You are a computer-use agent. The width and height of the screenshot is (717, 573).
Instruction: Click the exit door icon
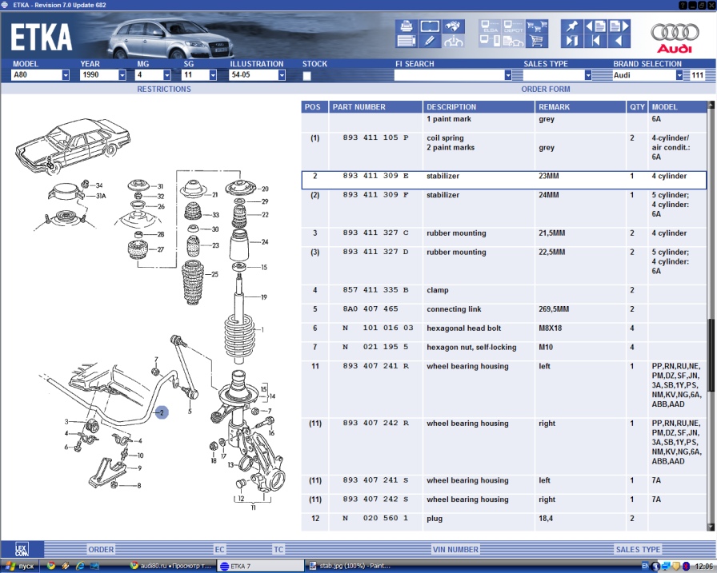click(572, 41)
